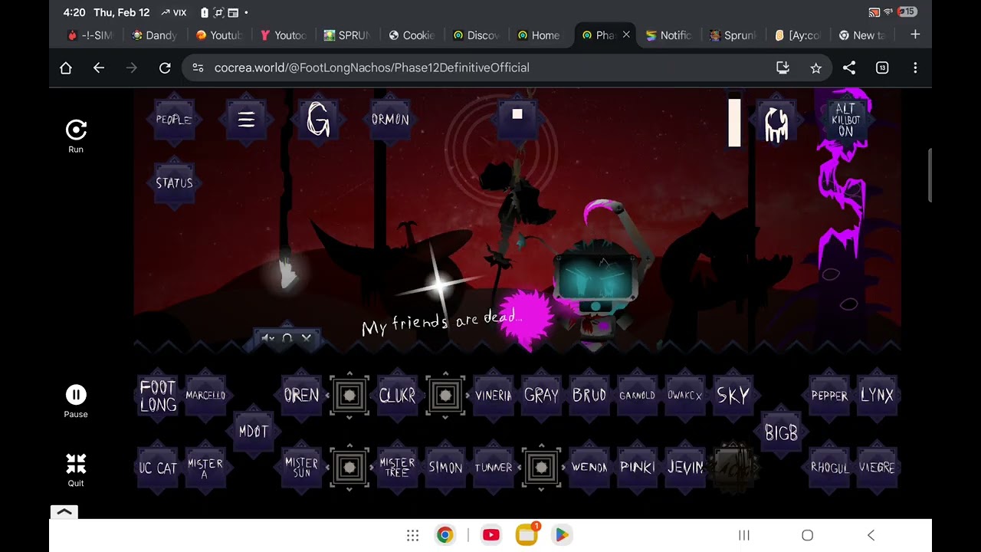Select the placed slot between OREN and CLUKR
The image size is (981, 552).
coord(349,396)
